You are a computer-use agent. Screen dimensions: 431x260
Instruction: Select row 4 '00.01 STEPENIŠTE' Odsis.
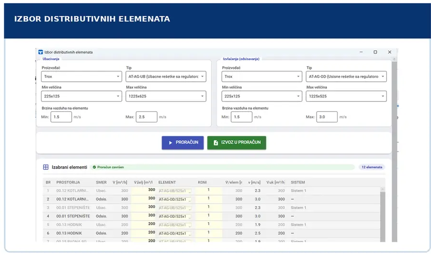tap(212, 217)
